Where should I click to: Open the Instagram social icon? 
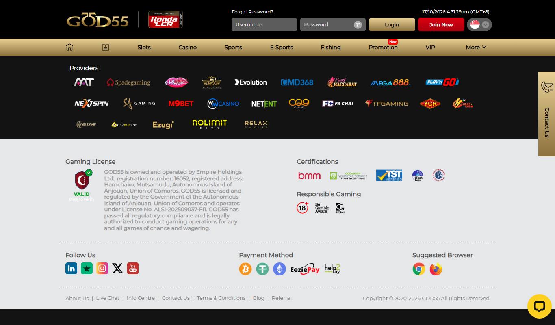coord(102,268)
